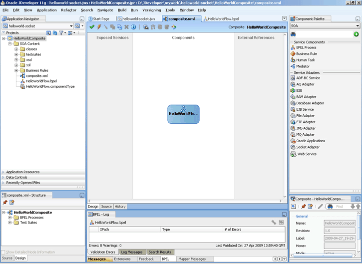
Task: Toggle Show Detailed Node Information checkbox
Action: click(3, 252)
